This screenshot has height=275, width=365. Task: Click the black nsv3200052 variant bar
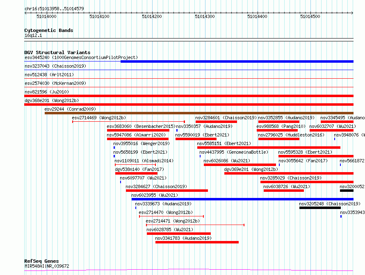[347, 191]
